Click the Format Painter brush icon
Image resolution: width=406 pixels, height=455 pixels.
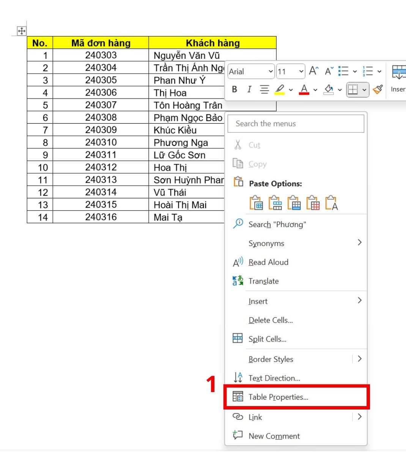pos(378,89)
